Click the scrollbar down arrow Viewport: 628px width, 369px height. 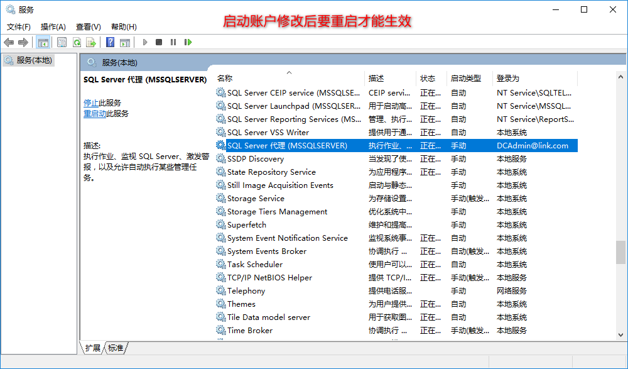coord(621,334)
